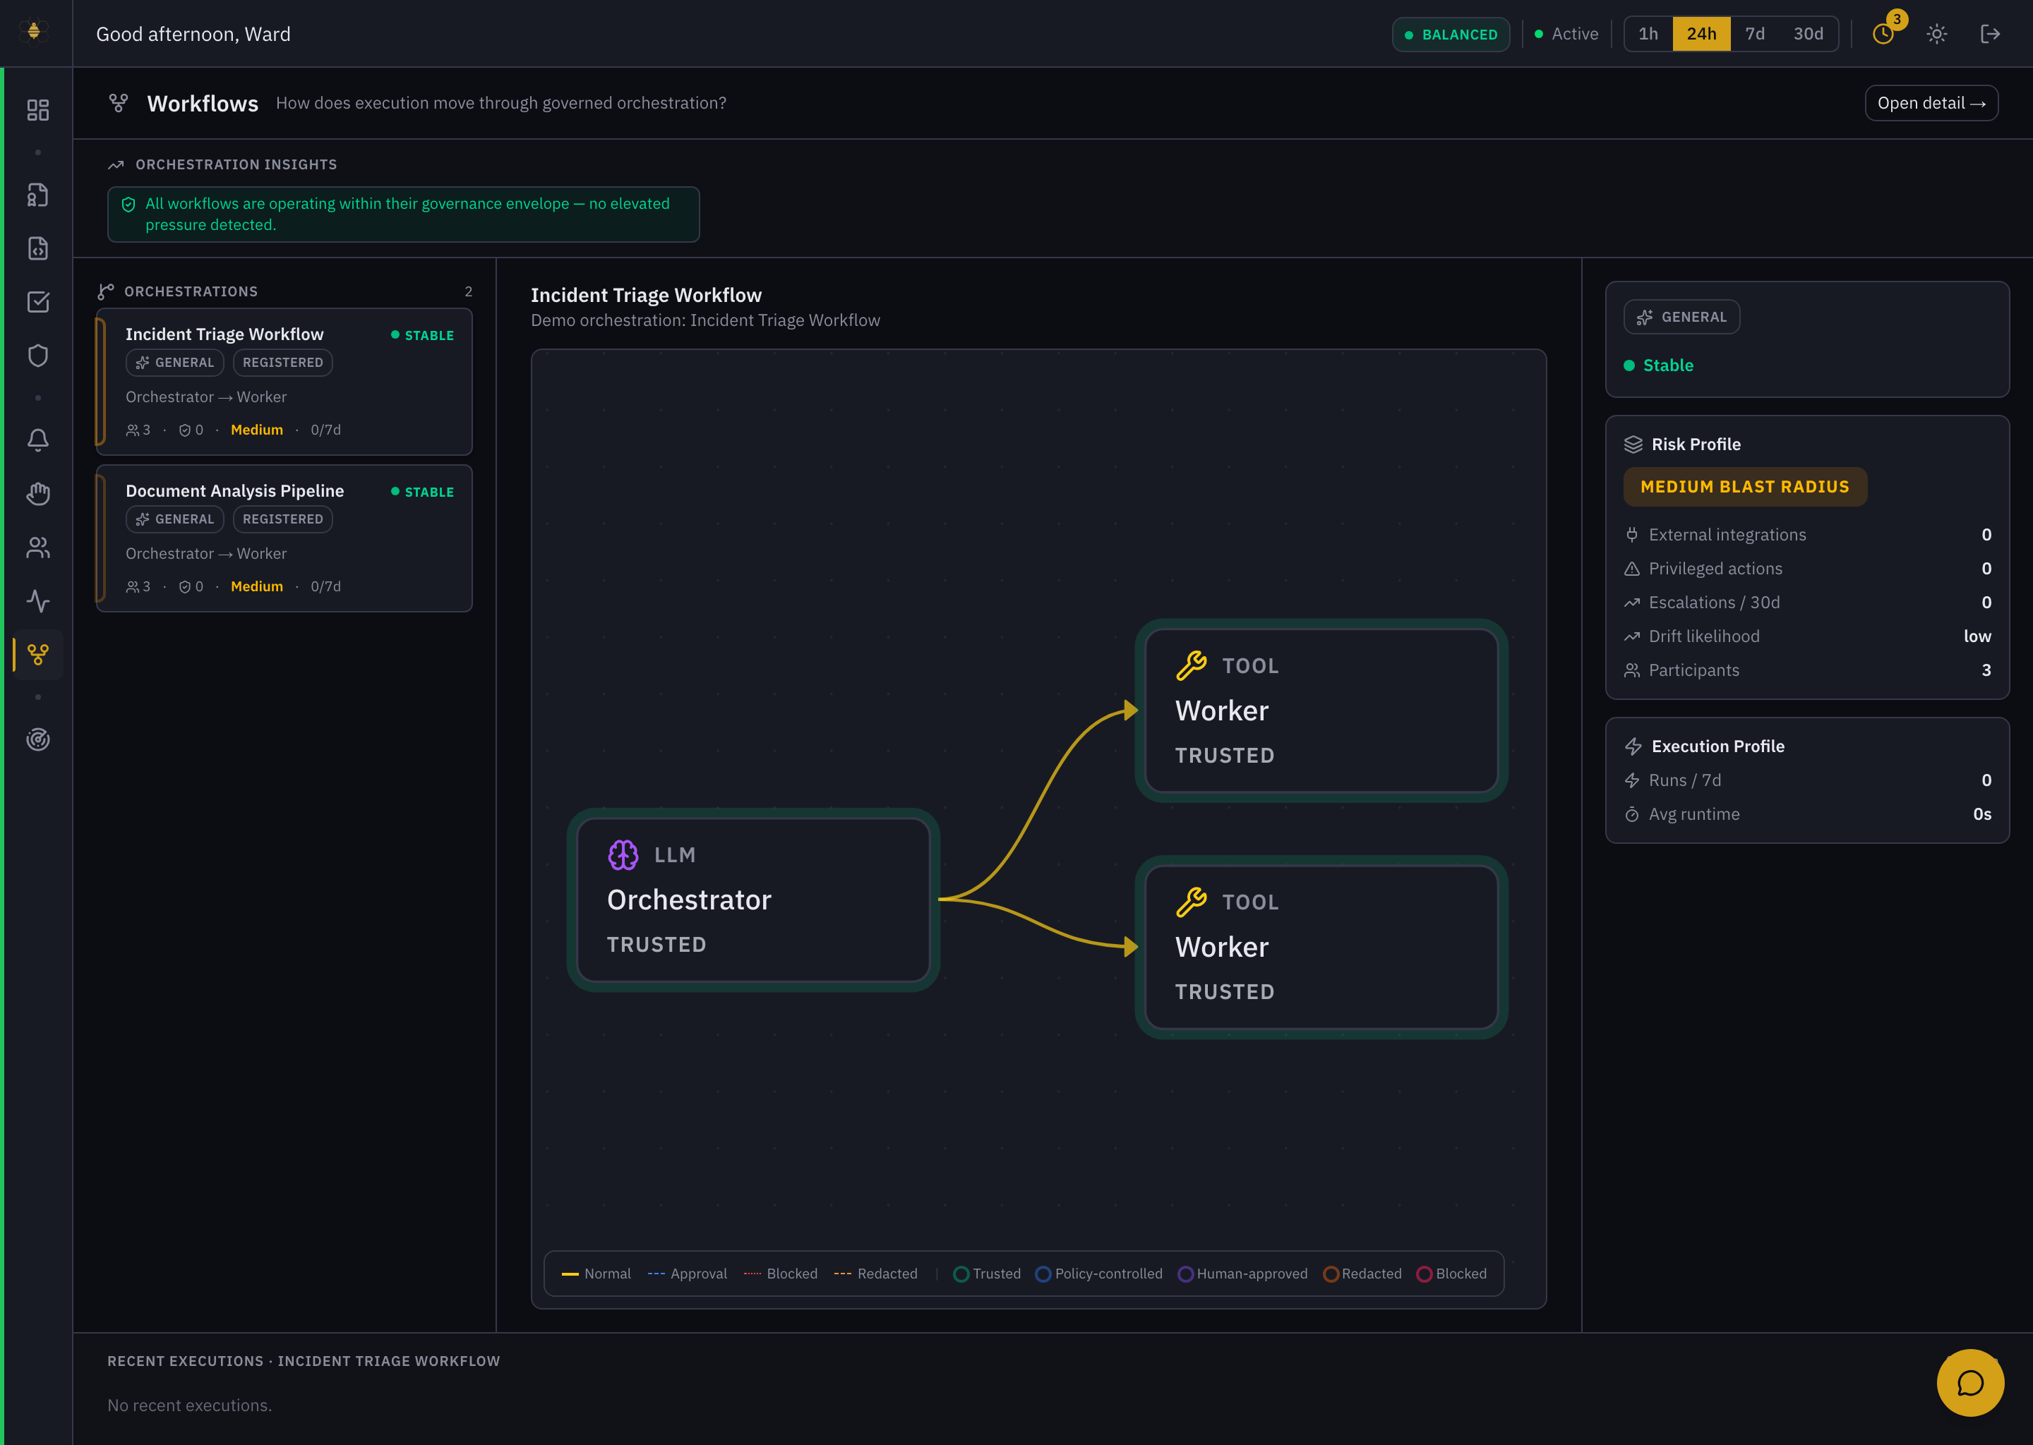Click the Orchestration Insights trend icon

(x=116, y=164)
